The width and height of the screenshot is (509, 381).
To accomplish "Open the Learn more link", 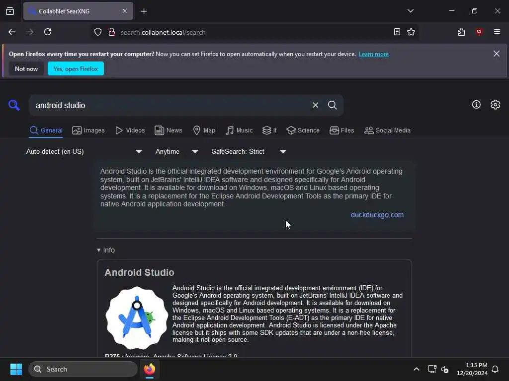I will (x=374, y=54).
